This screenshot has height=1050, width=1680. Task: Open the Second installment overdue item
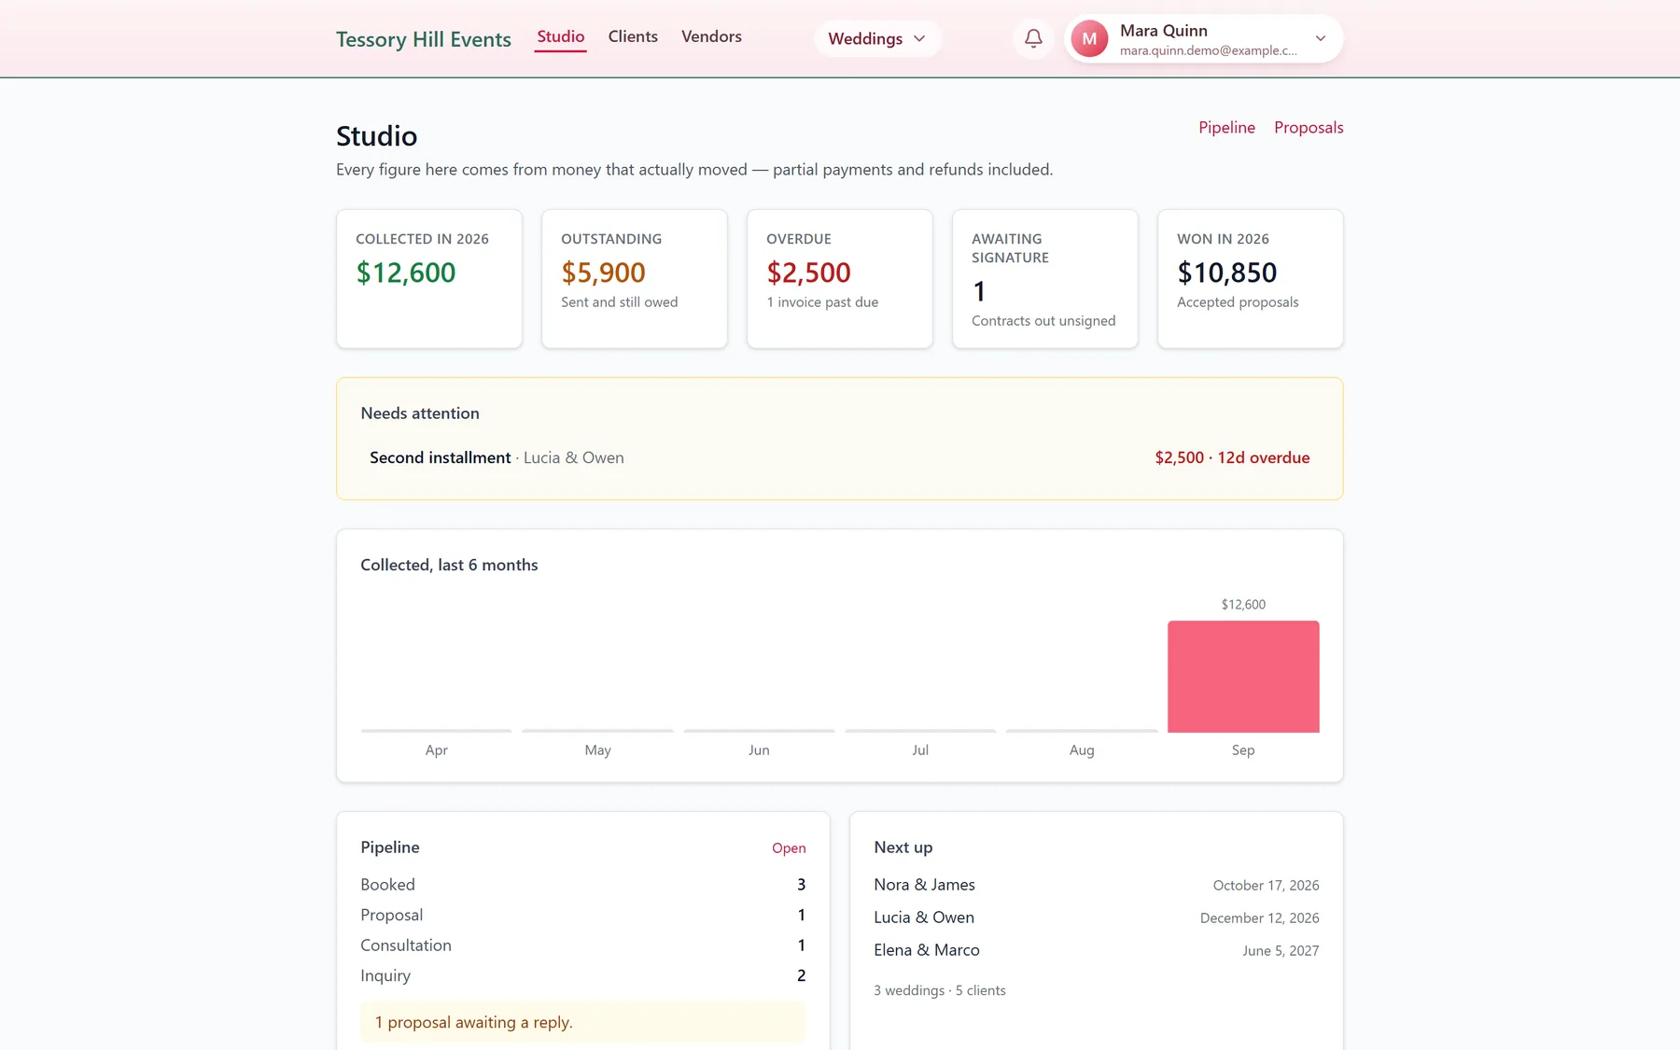tap(840, 457)
